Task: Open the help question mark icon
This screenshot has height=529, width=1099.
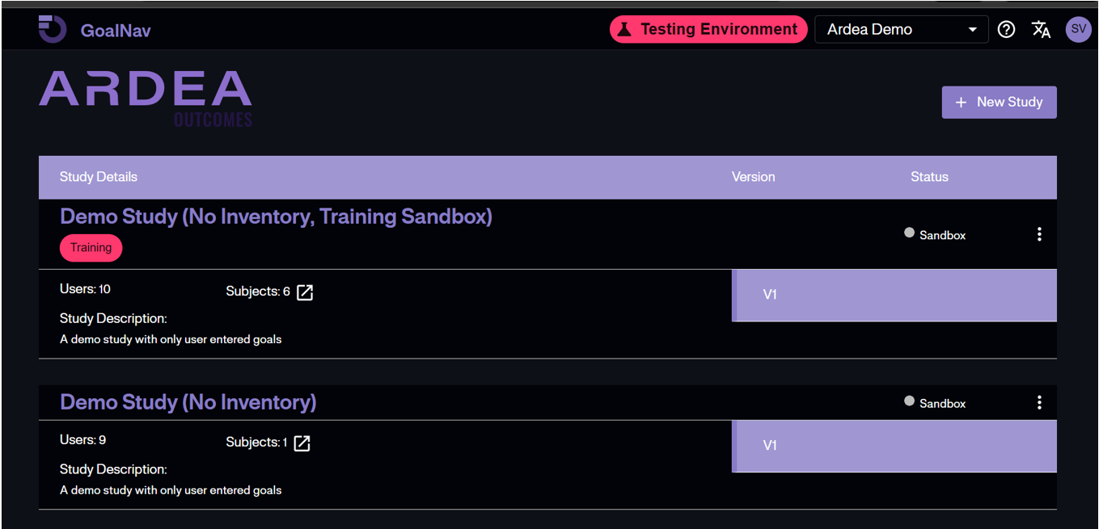Action: 1006,29
